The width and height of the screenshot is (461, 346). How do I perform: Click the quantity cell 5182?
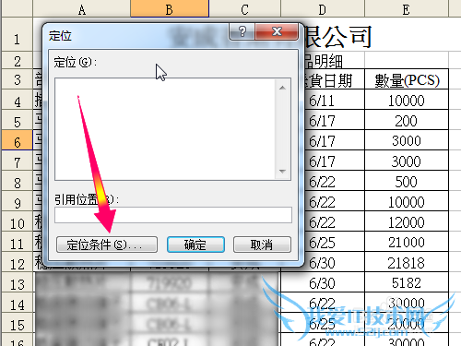407,282
